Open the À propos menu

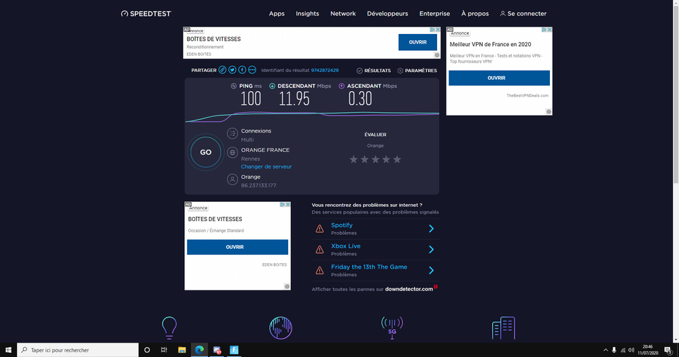coord(475,14)
